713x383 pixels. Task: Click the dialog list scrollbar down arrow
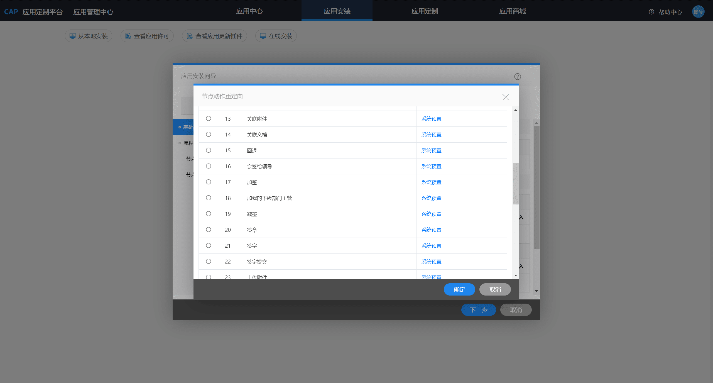516,275
